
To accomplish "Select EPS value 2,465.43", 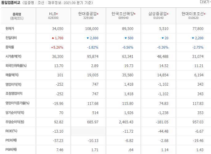I will click(126, 122).
